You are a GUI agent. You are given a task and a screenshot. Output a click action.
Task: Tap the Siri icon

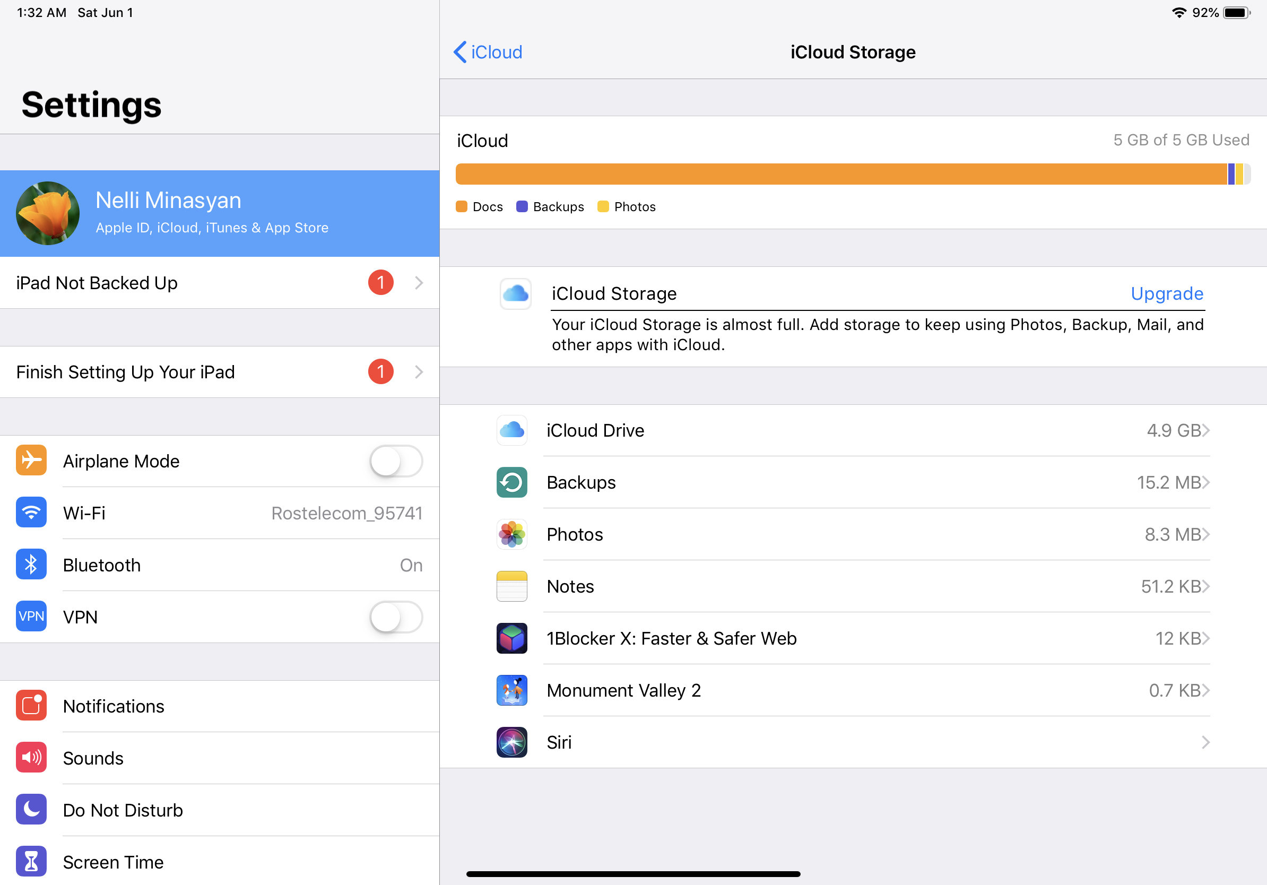[511, 742]
